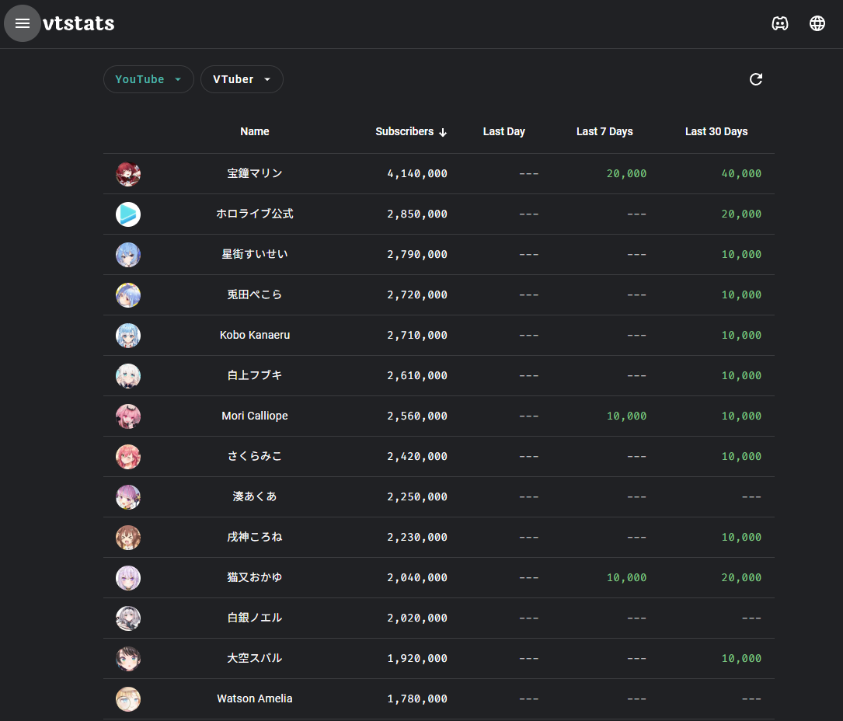The height and width of the screenshot is (721, 843).
Task: Click 宝鐘マリン 7-day gain 20,000
Action: 626,174
